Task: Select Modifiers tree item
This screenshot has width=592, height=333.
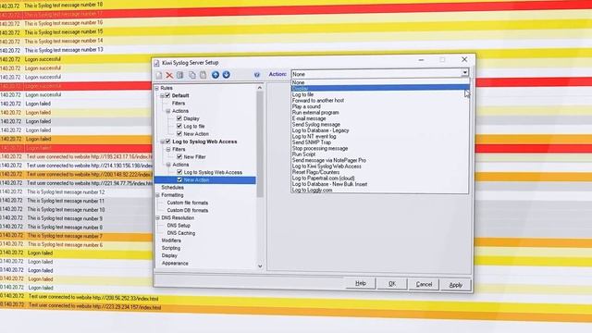Action: pos(171,240)
